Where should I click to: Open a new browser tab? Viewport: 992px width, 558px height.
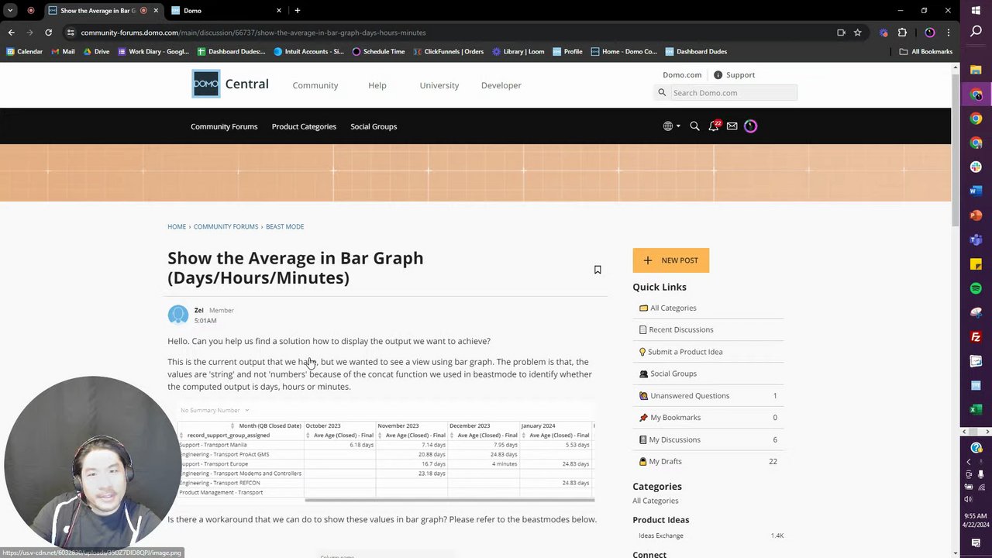[x=298, y=10]
